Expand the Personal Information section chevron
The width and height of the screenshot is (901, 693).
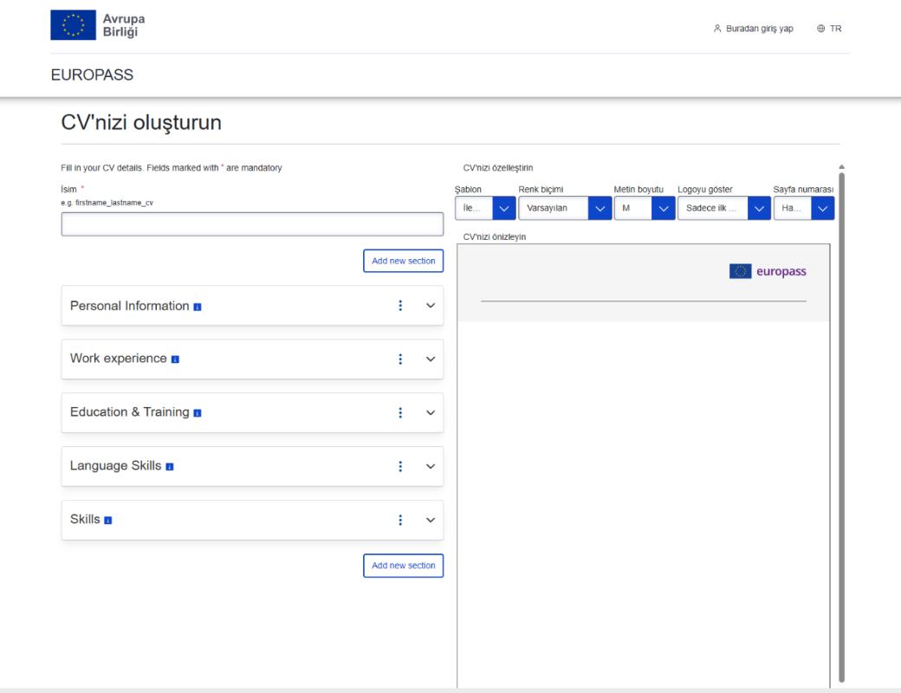(x=430, y=306)
